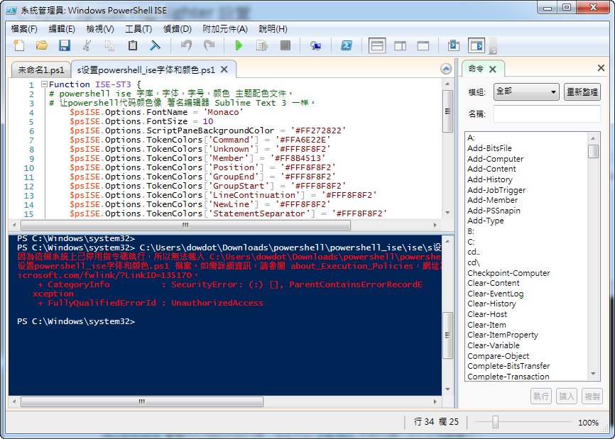
Task: Toggle command add-on pane icon
Action: tap(477, 46)
